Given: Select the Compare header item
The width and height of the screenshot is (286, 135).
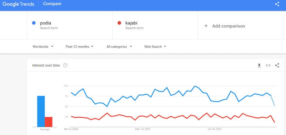Looking at the screenshot, I should click(52, 4).
